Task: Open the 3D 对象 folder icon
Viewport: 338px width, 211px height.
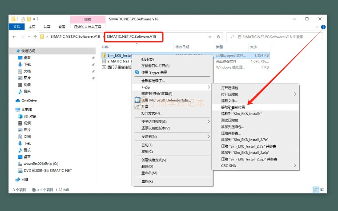Action: [x=20, y=116]
